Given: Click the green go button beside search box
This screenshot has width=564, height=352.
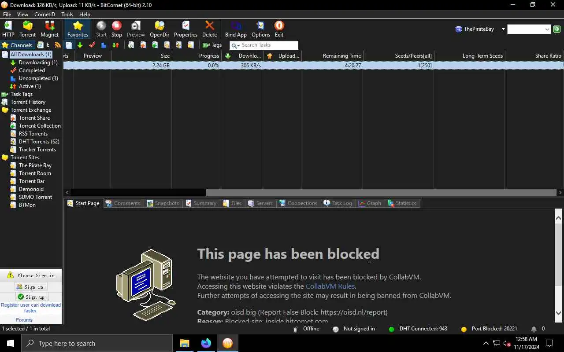Looking at the screenshot, I should [557, 29].
